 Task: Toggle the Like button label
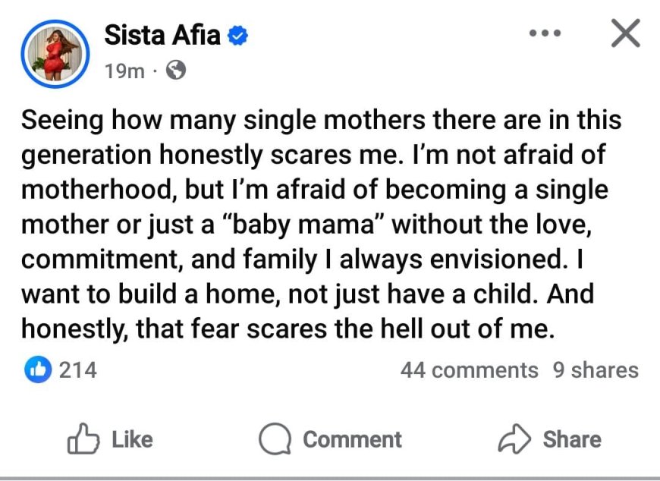click(x=132, y=439)
